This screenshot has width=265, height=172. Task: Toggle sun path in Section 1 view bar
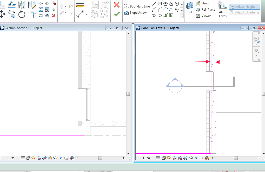(x=34, y=158)
